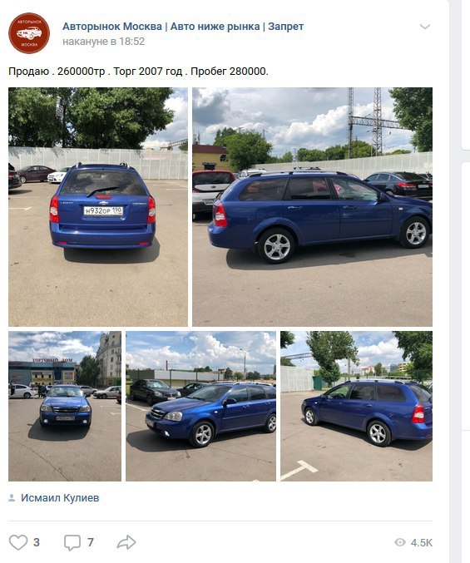
Task: Open rear view photo with license plate
Action: (98, 207)
